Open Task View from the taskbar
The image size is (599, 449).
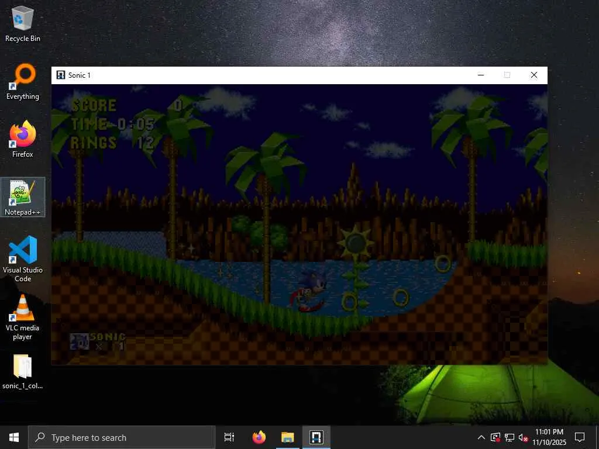[229, 437]
